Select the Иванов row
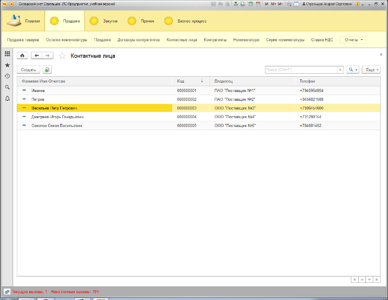Screen dimensions: 388x300 pyautogui.click(x=198, y=90)
